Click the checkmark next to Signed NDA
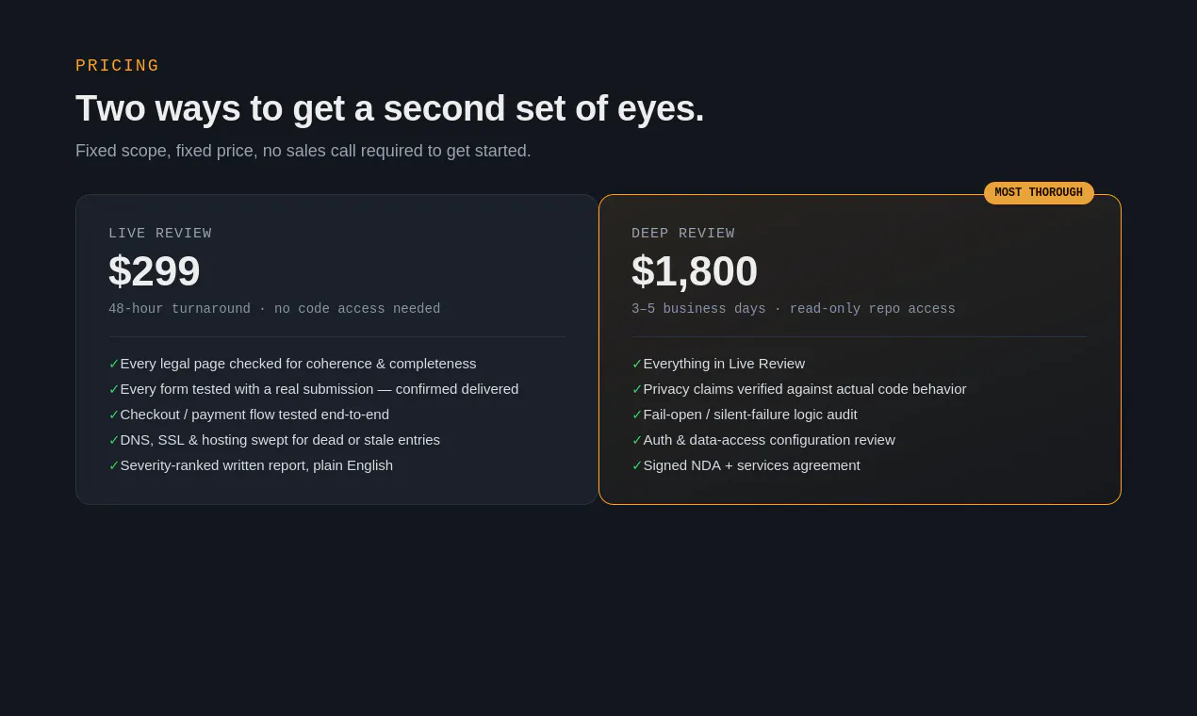This screenshot has width=1197, height=716. pos(637,465)
